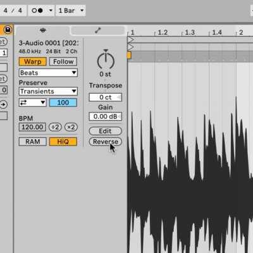Screen dimensions: 253x253
Task: Click the Transpose knob
Action: 106,60
